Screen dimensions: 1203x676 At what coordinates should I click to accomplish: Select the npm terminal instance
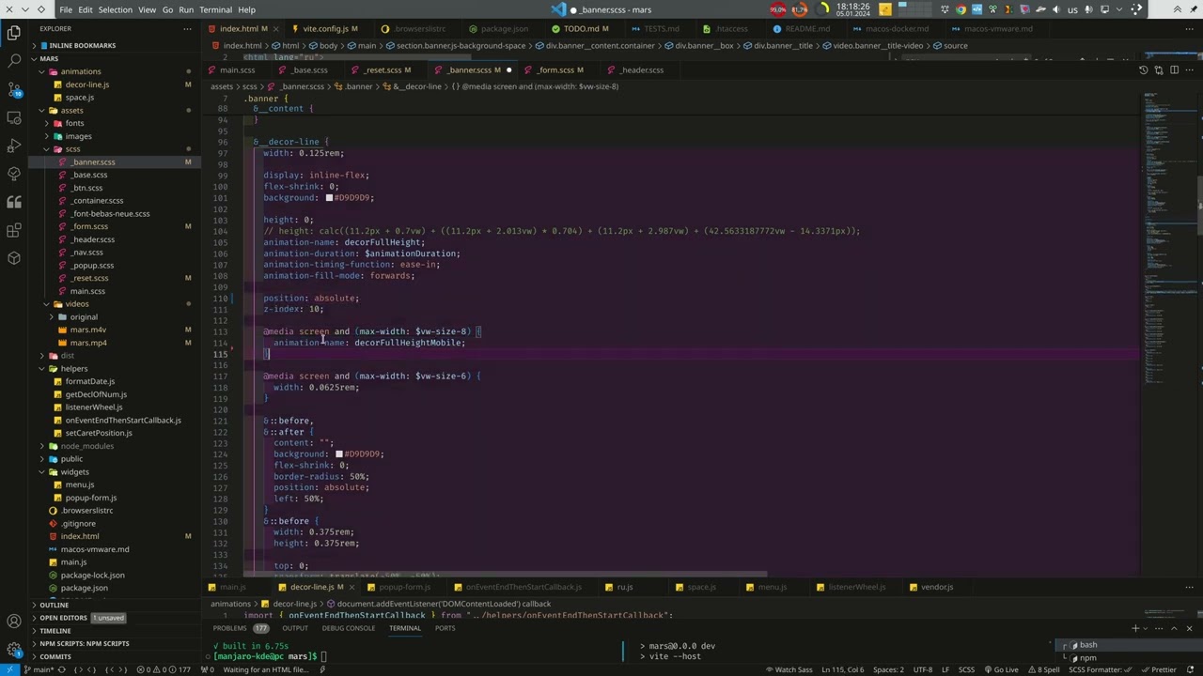(x=1128, y=657)
